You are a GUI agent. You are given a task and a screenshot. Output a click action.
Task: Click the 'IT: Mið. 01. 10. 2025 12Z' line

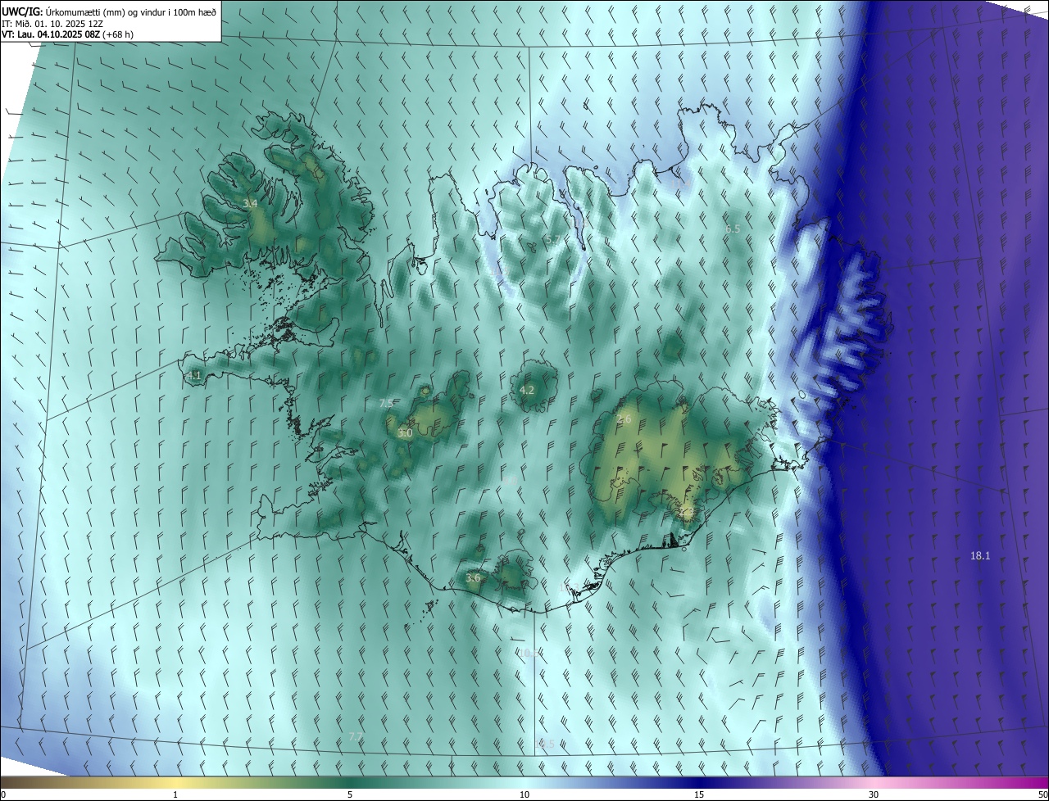coord(52,23)
